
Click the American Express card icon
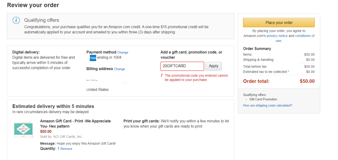(93, 58)
